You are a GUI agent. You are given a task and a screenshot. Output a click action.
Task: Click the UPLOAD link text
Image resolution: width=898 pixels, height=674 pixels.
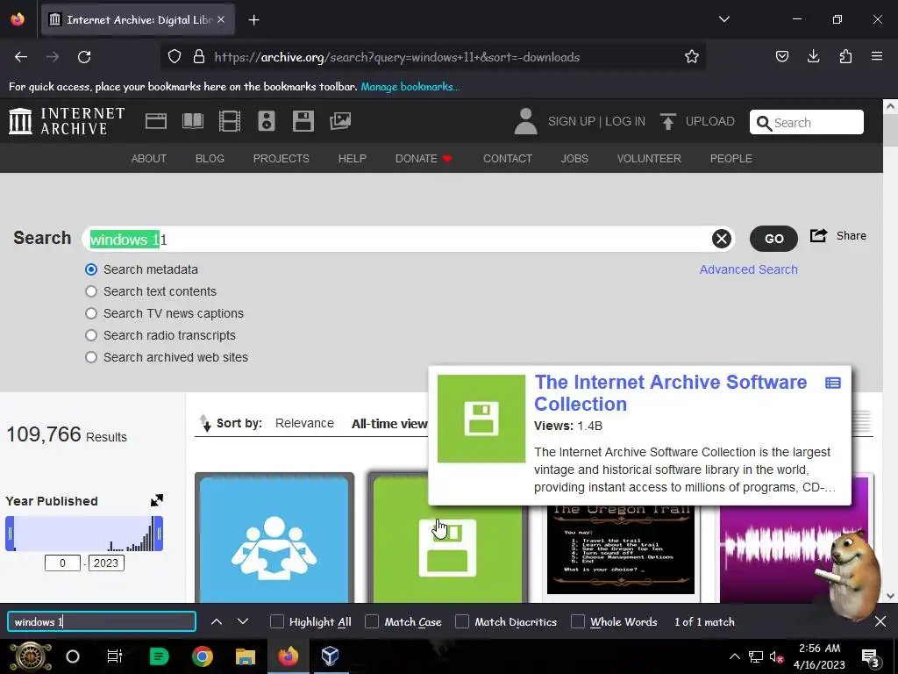point(709,121)
